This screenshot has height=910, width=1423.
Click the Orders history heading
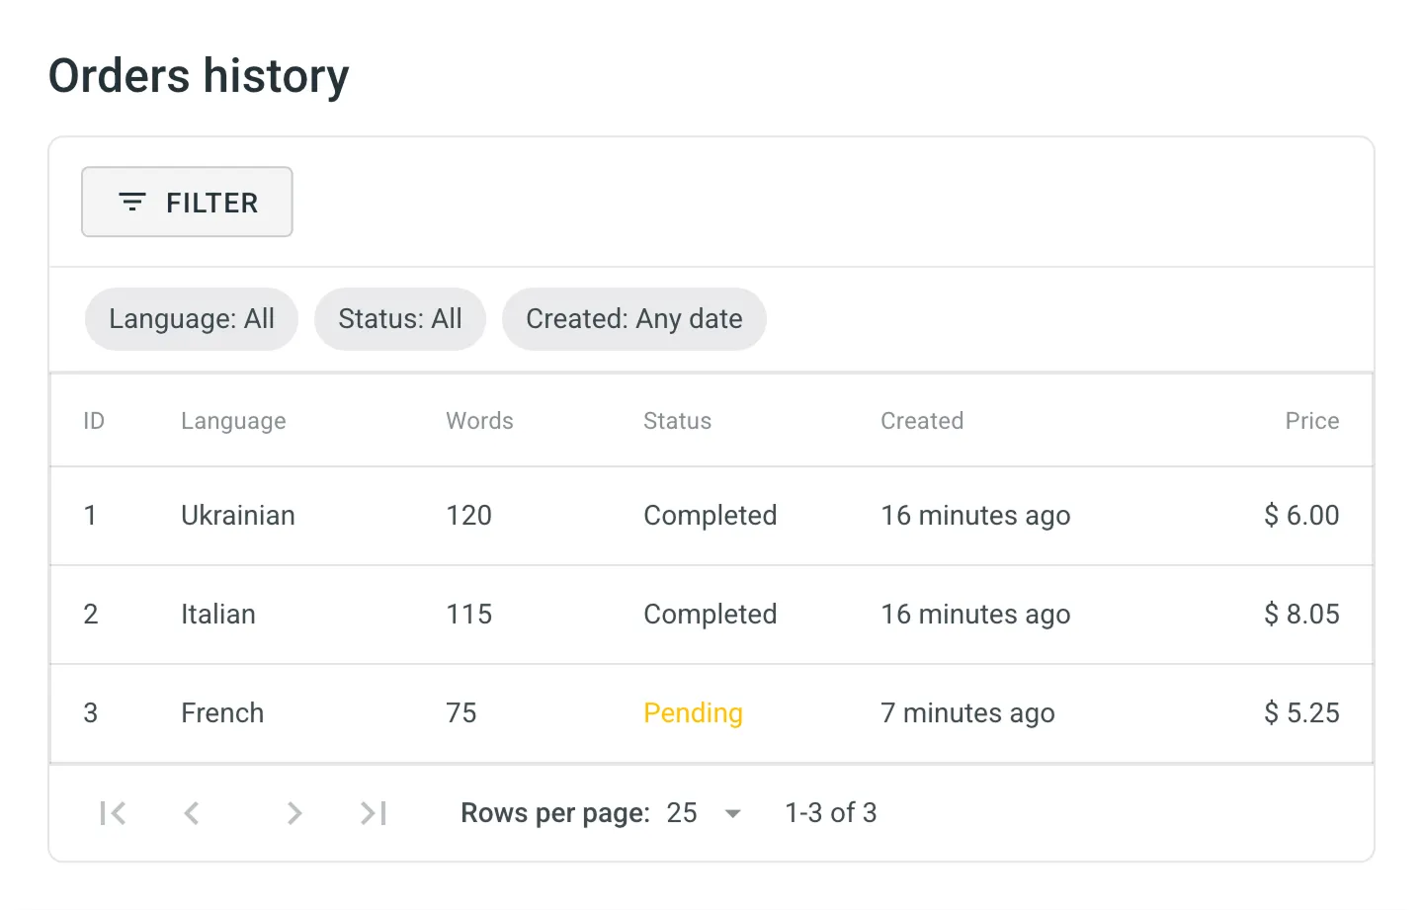199,75
